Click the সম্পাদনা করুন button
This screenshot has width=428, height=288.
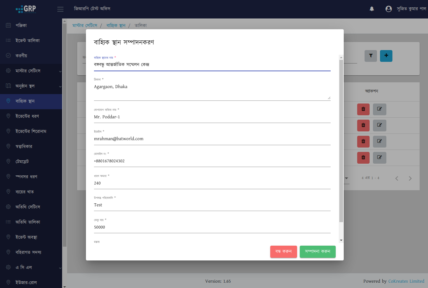(318, 252)
